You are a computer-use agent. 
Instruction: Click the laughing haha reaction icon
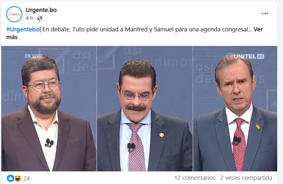(18, 178)
